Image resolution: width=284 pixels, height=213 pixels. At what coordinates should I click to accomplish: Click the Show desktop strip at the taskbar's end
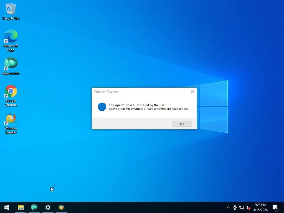pyautogui.click(x=283, y=207)
